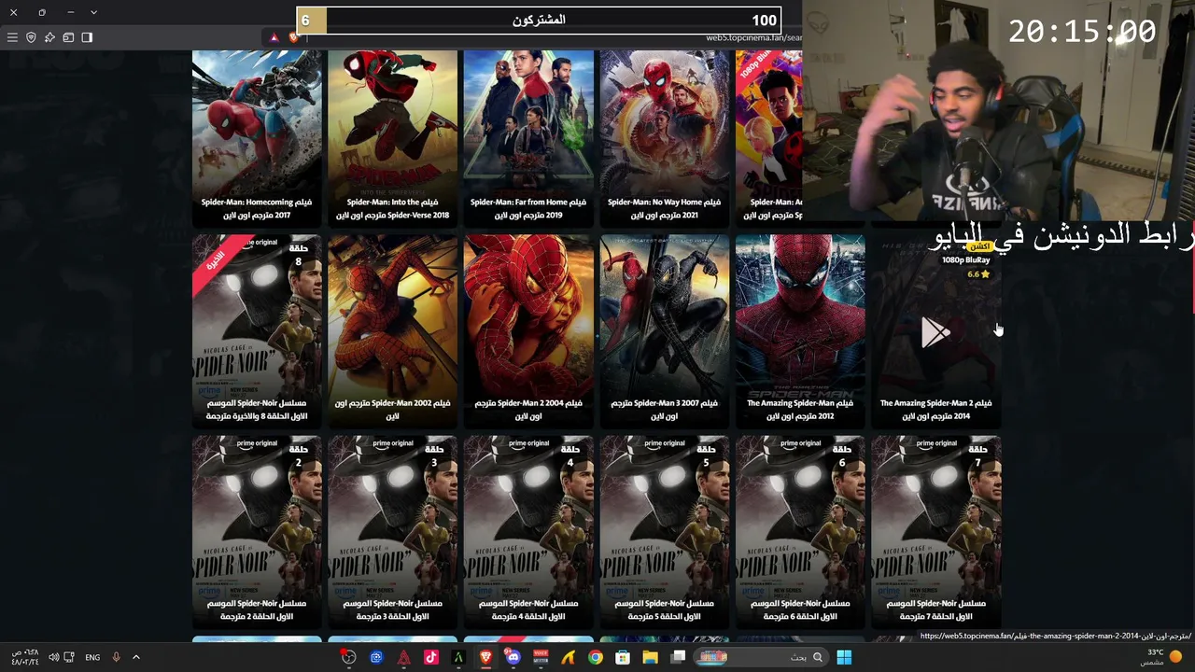Image resolution: width=1195 pixels, height=672 pixels.
Task: Click the network icon in system tray
Action: click(69, 657)
